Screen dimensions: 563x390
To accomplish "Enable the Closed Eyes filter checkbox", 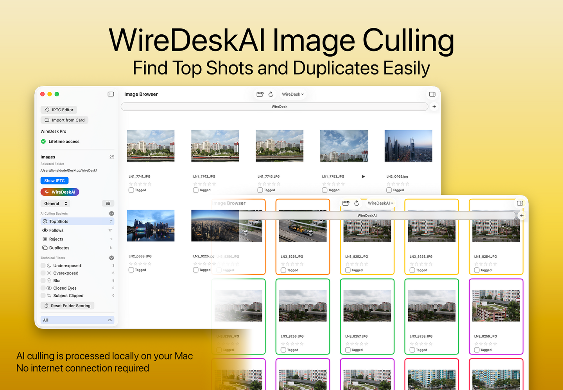I will (43, 288).
